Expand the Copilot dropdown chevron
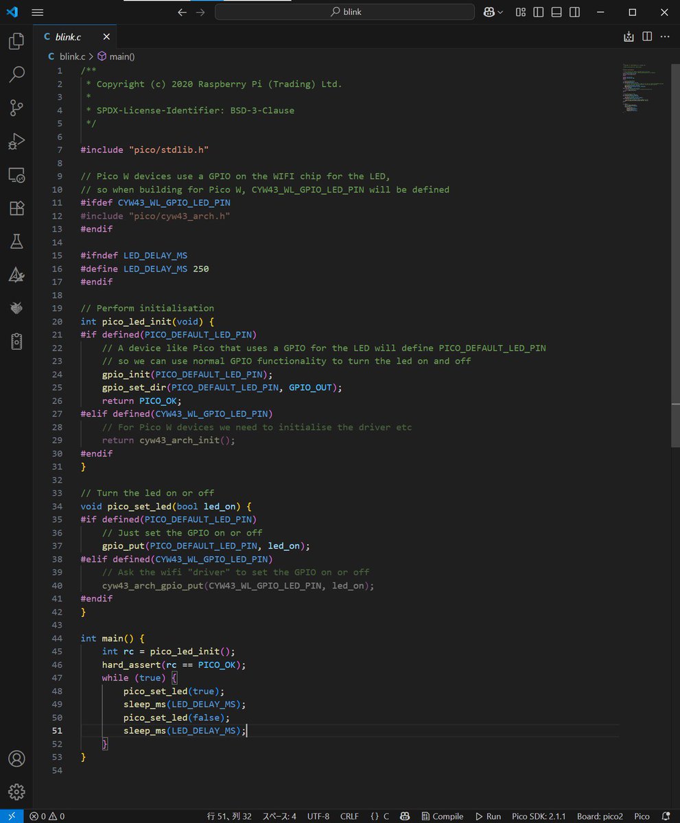Viewport: 680px width, 823px height. 500,12
